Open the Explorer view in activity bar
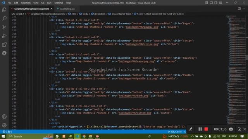The height and width of the screenshot is (139, 248). click(4, 10)
